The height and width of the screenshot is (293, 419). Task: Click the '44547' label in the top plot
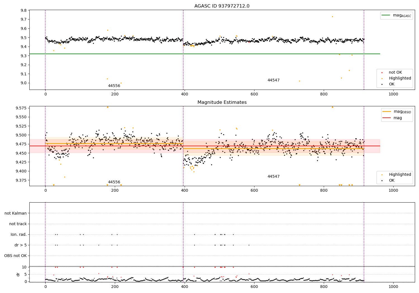(273, 80)
